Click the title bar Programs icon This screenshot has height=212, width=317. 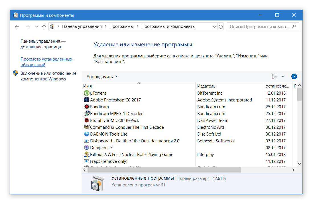[x=16, y=15]
